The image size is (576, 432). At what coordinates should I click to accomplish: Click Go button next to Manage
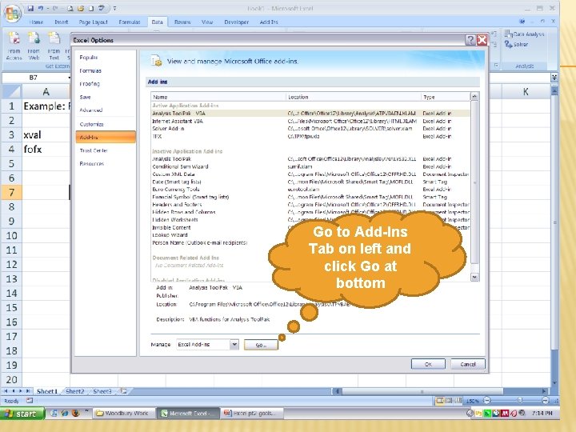(261, 345)
